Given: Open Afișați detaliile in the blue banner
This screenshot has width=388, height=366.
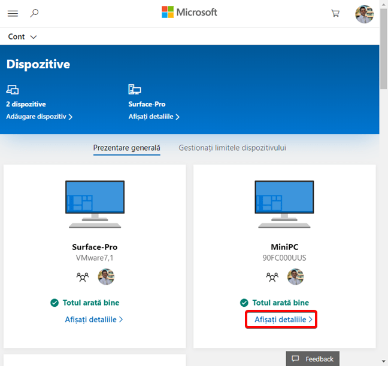Looking at the screenshot, I should [x=154, y=117].
